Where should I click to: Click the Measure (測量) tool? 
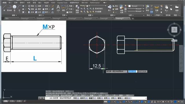pos(157,8)
